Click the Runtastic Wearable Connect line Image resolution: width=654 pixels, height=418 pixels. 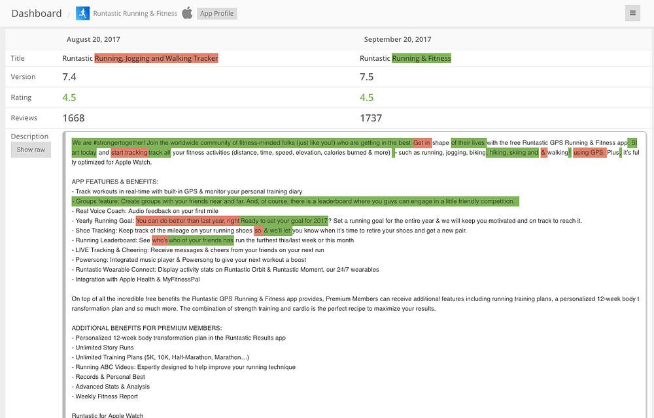coord(225,270)
